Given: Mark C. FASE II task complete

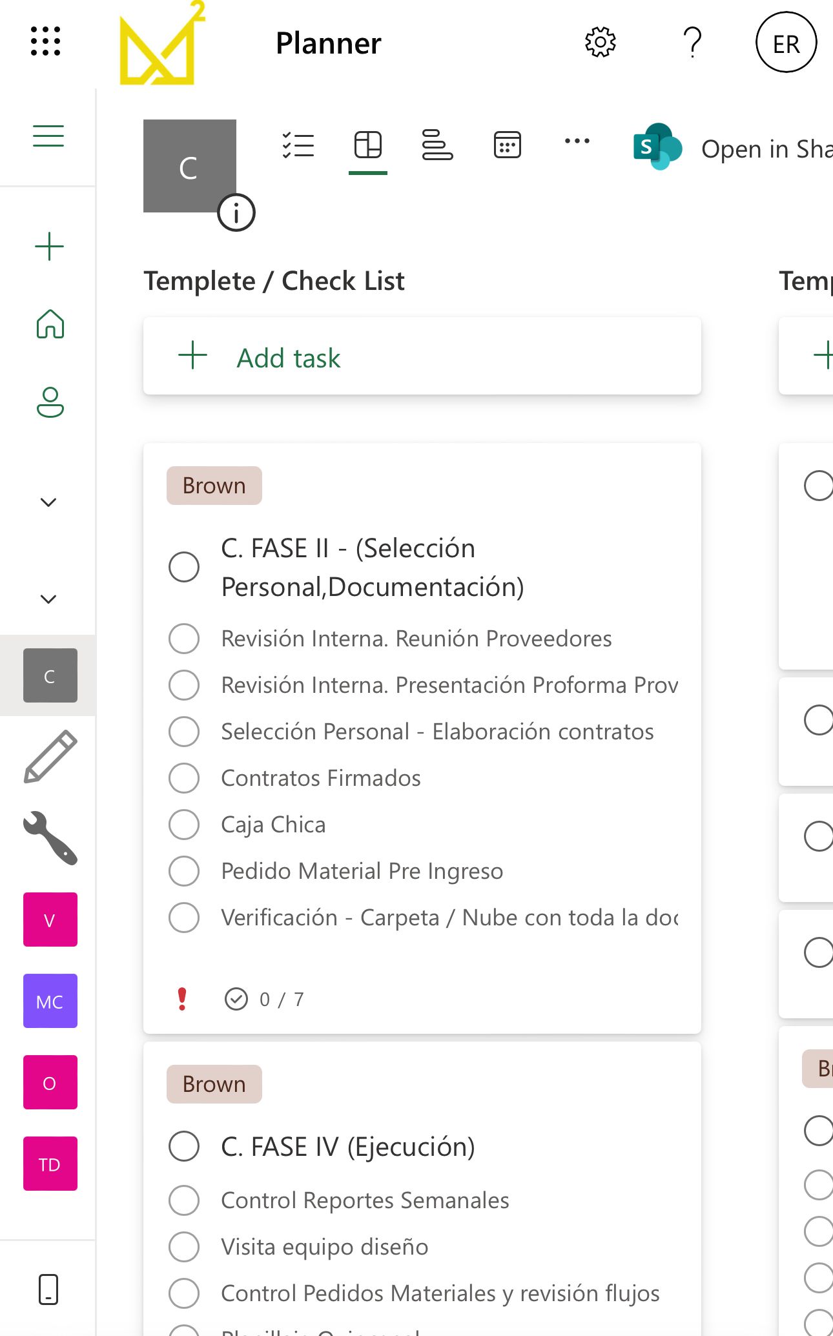Looking at the screenshot, I should pyautogui.click(x=184, y=567).
